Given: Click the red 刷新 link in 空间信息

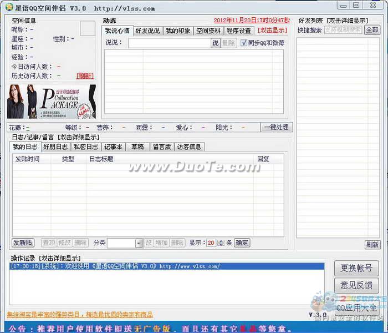Looking at the screenshot, I should click(x=85, y=76).
